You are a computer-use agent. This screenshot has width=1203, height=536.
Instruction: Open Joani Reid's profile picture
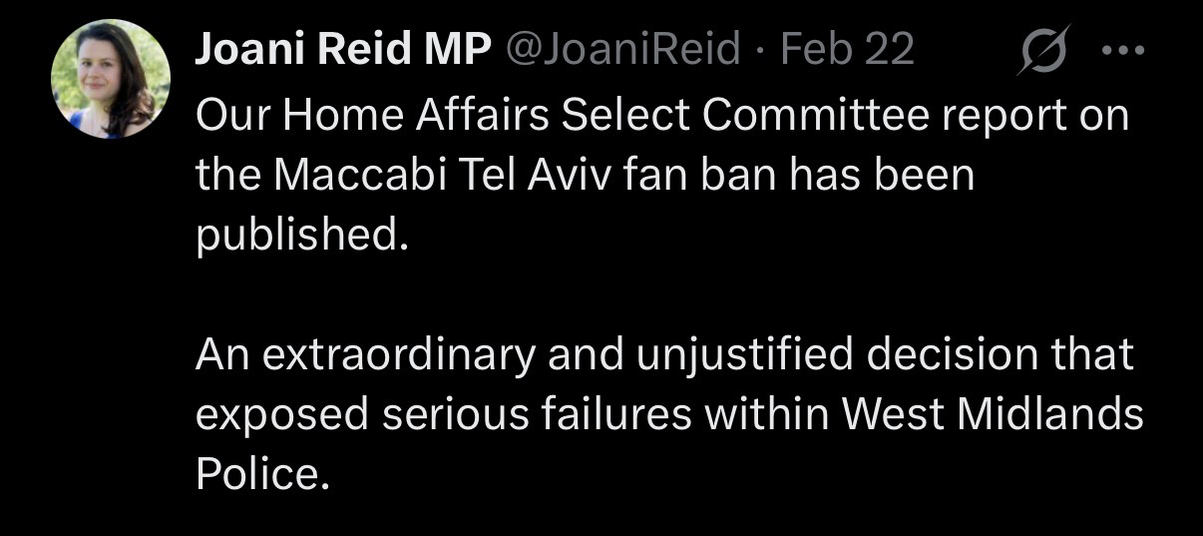point(111,80)
